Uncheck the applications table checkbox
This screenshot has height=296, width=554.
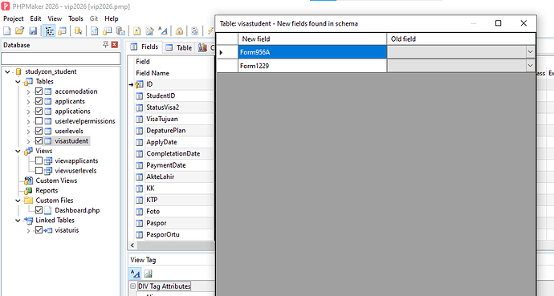pyautogui.click(x=39, y=112)
